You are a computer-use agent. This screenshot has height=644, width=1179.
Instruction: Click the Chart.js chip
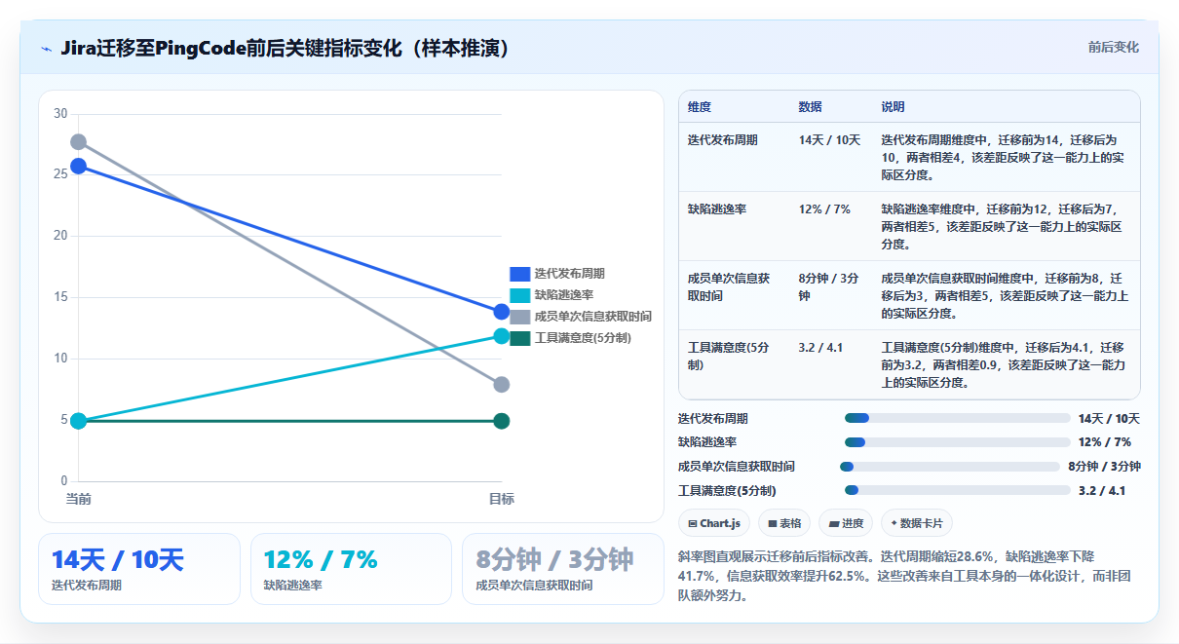coord(714,523)
